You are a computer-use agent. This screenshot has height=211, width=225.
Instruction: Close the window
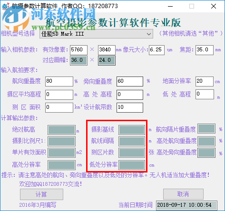pos(214,6)
